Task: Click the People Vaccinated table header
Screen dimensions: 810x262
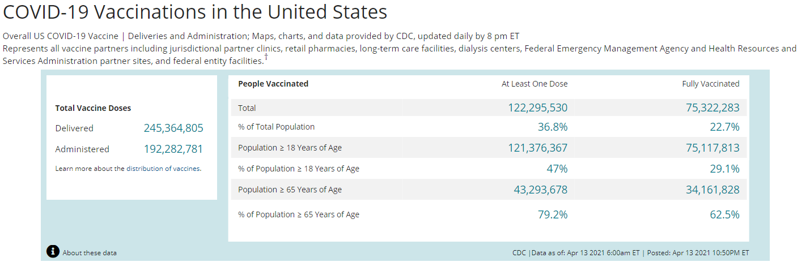Action: point(273,84)
